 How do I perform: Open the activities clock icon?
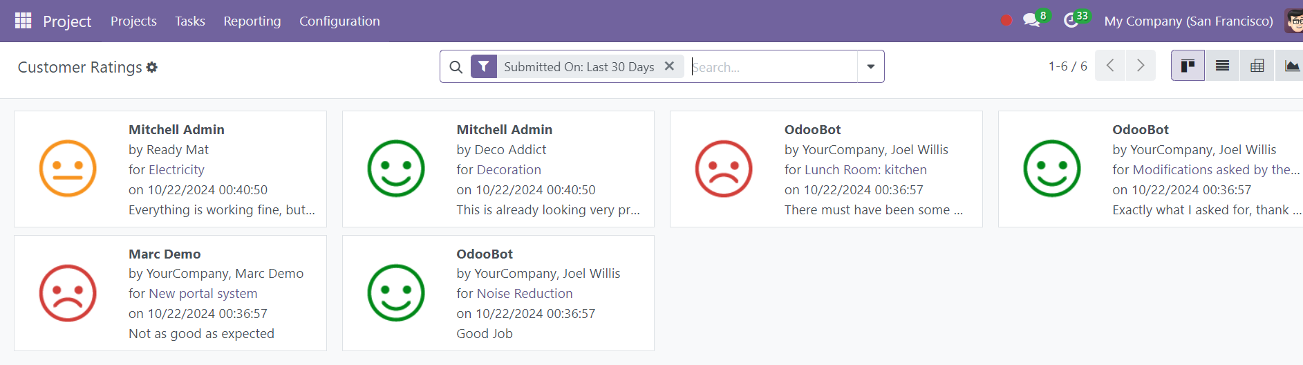coord(1071,21)
